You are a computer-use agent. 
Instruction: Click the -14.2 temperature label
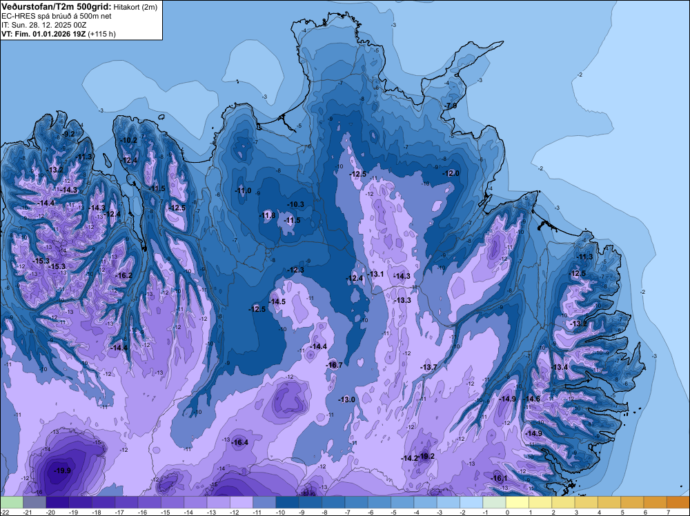pos(408,458)
